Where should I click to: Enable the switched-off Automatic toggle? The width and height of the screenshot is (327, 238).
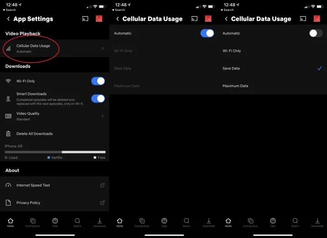click(x=316, y=33)
